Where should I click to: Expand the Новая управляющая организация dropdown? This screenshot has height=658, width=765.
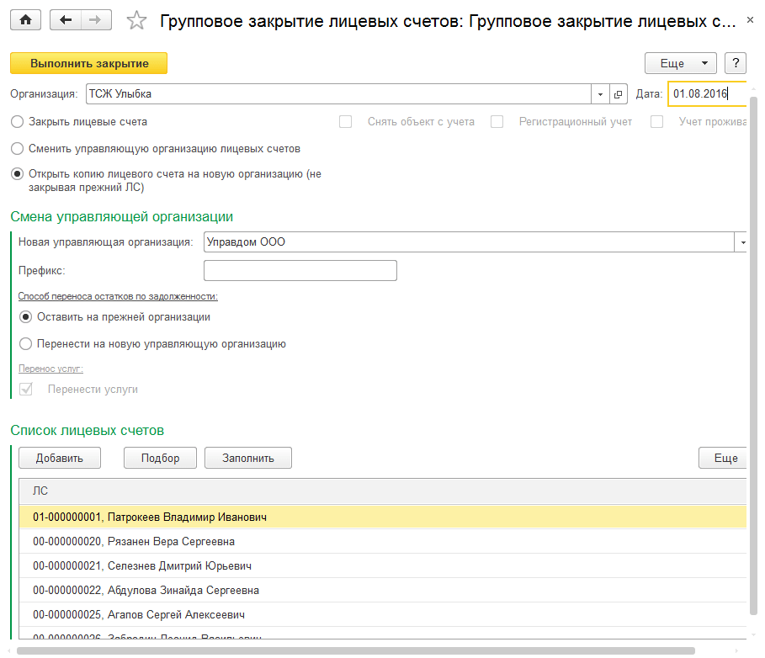point(741,242)
